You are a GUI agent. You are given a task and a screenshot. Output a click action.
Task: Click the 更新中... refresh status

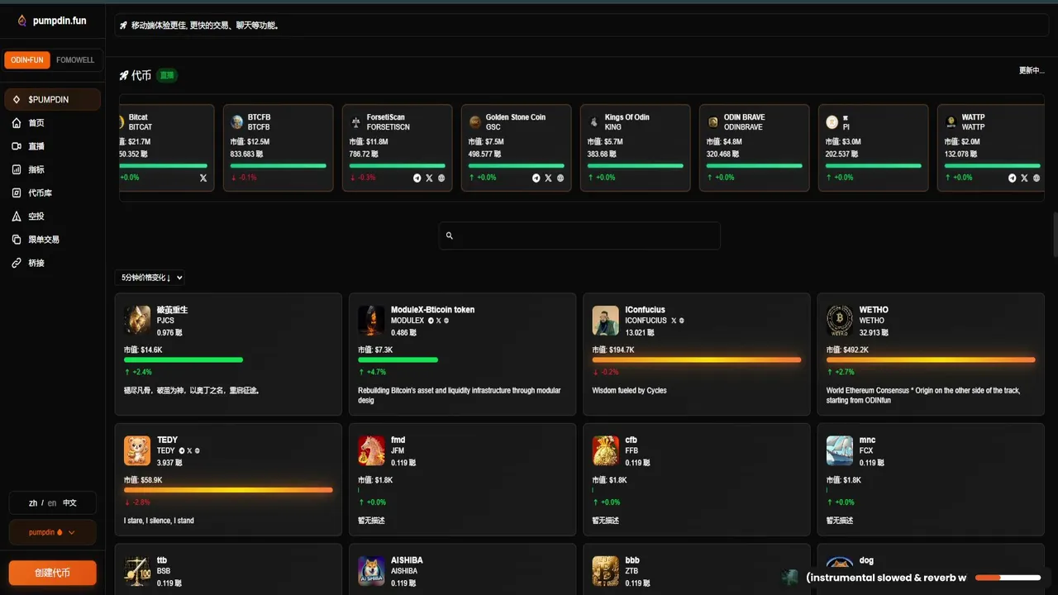tap(1032, 70)
